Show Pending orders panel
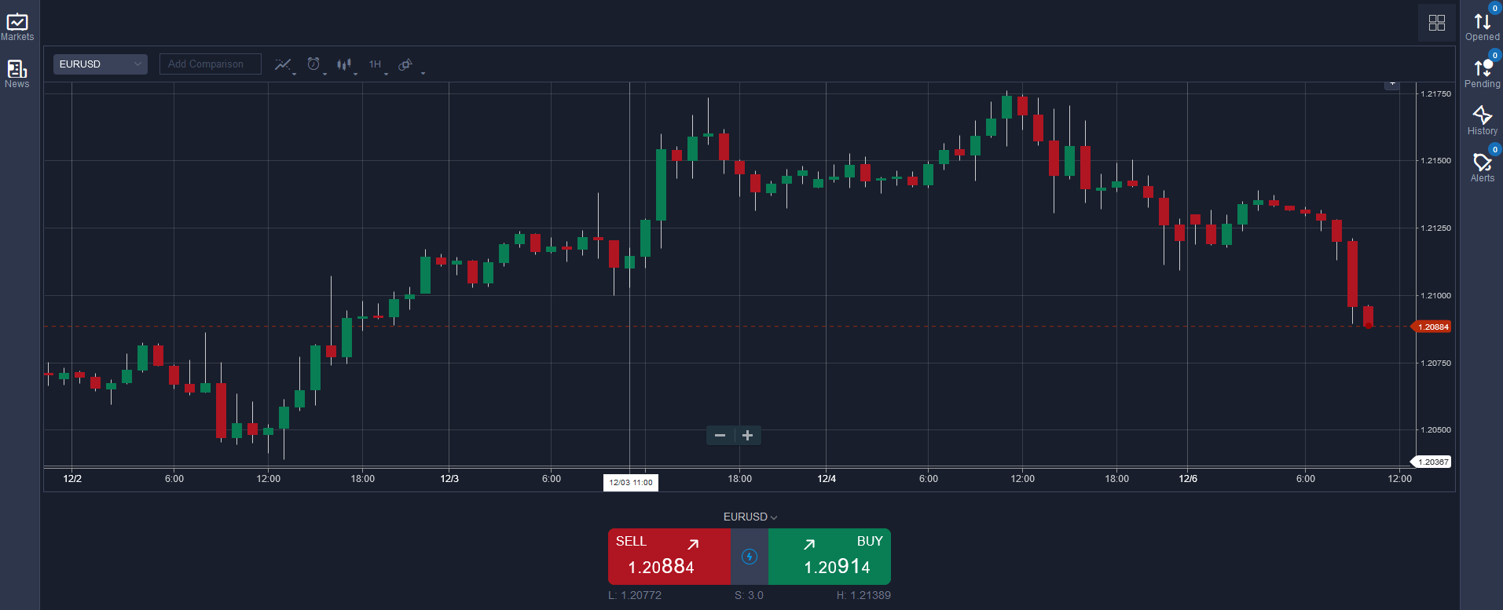The width and height of the screenshot is (1503, 610). [1482, 74]
